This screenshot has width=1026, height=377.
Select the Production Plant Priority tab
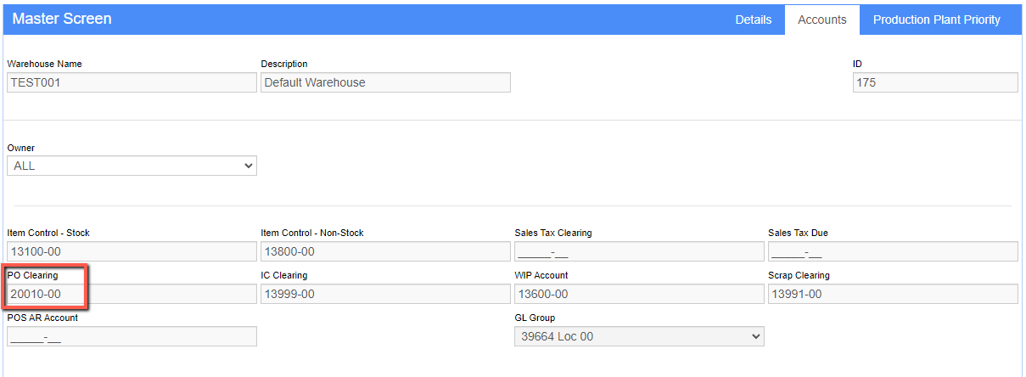tap(936, 20)
